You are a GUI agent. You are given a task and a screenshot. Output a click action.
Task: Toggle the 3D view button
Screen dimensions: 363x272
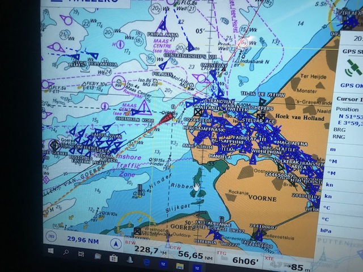click(51, 236)
